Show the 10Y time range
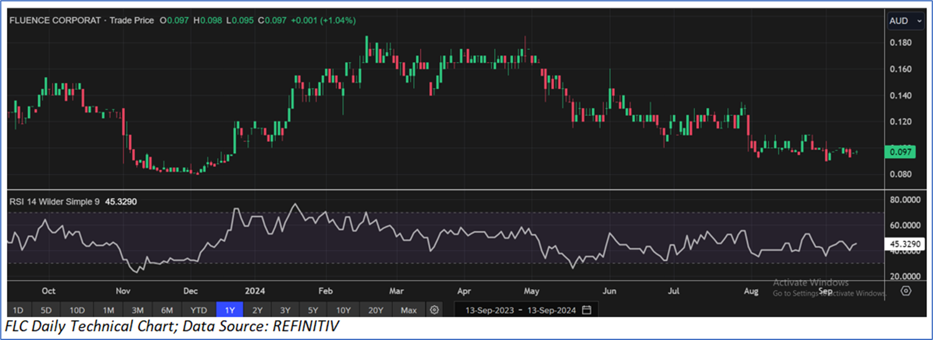The height and width of the screenshot is (340, 933). pyautogui.click(x=342, y=310)
